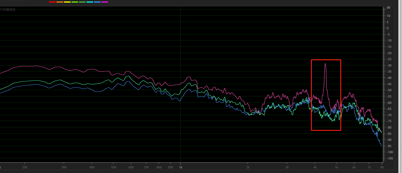Choose the bright lime green swatch

click(75, 2)
